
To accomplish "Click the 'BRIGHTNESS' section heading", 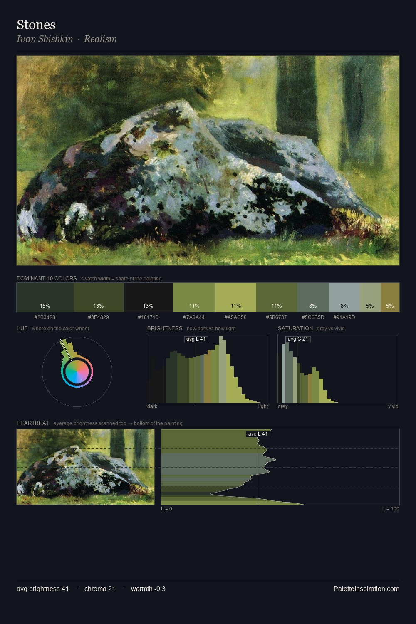I will 165,328.
